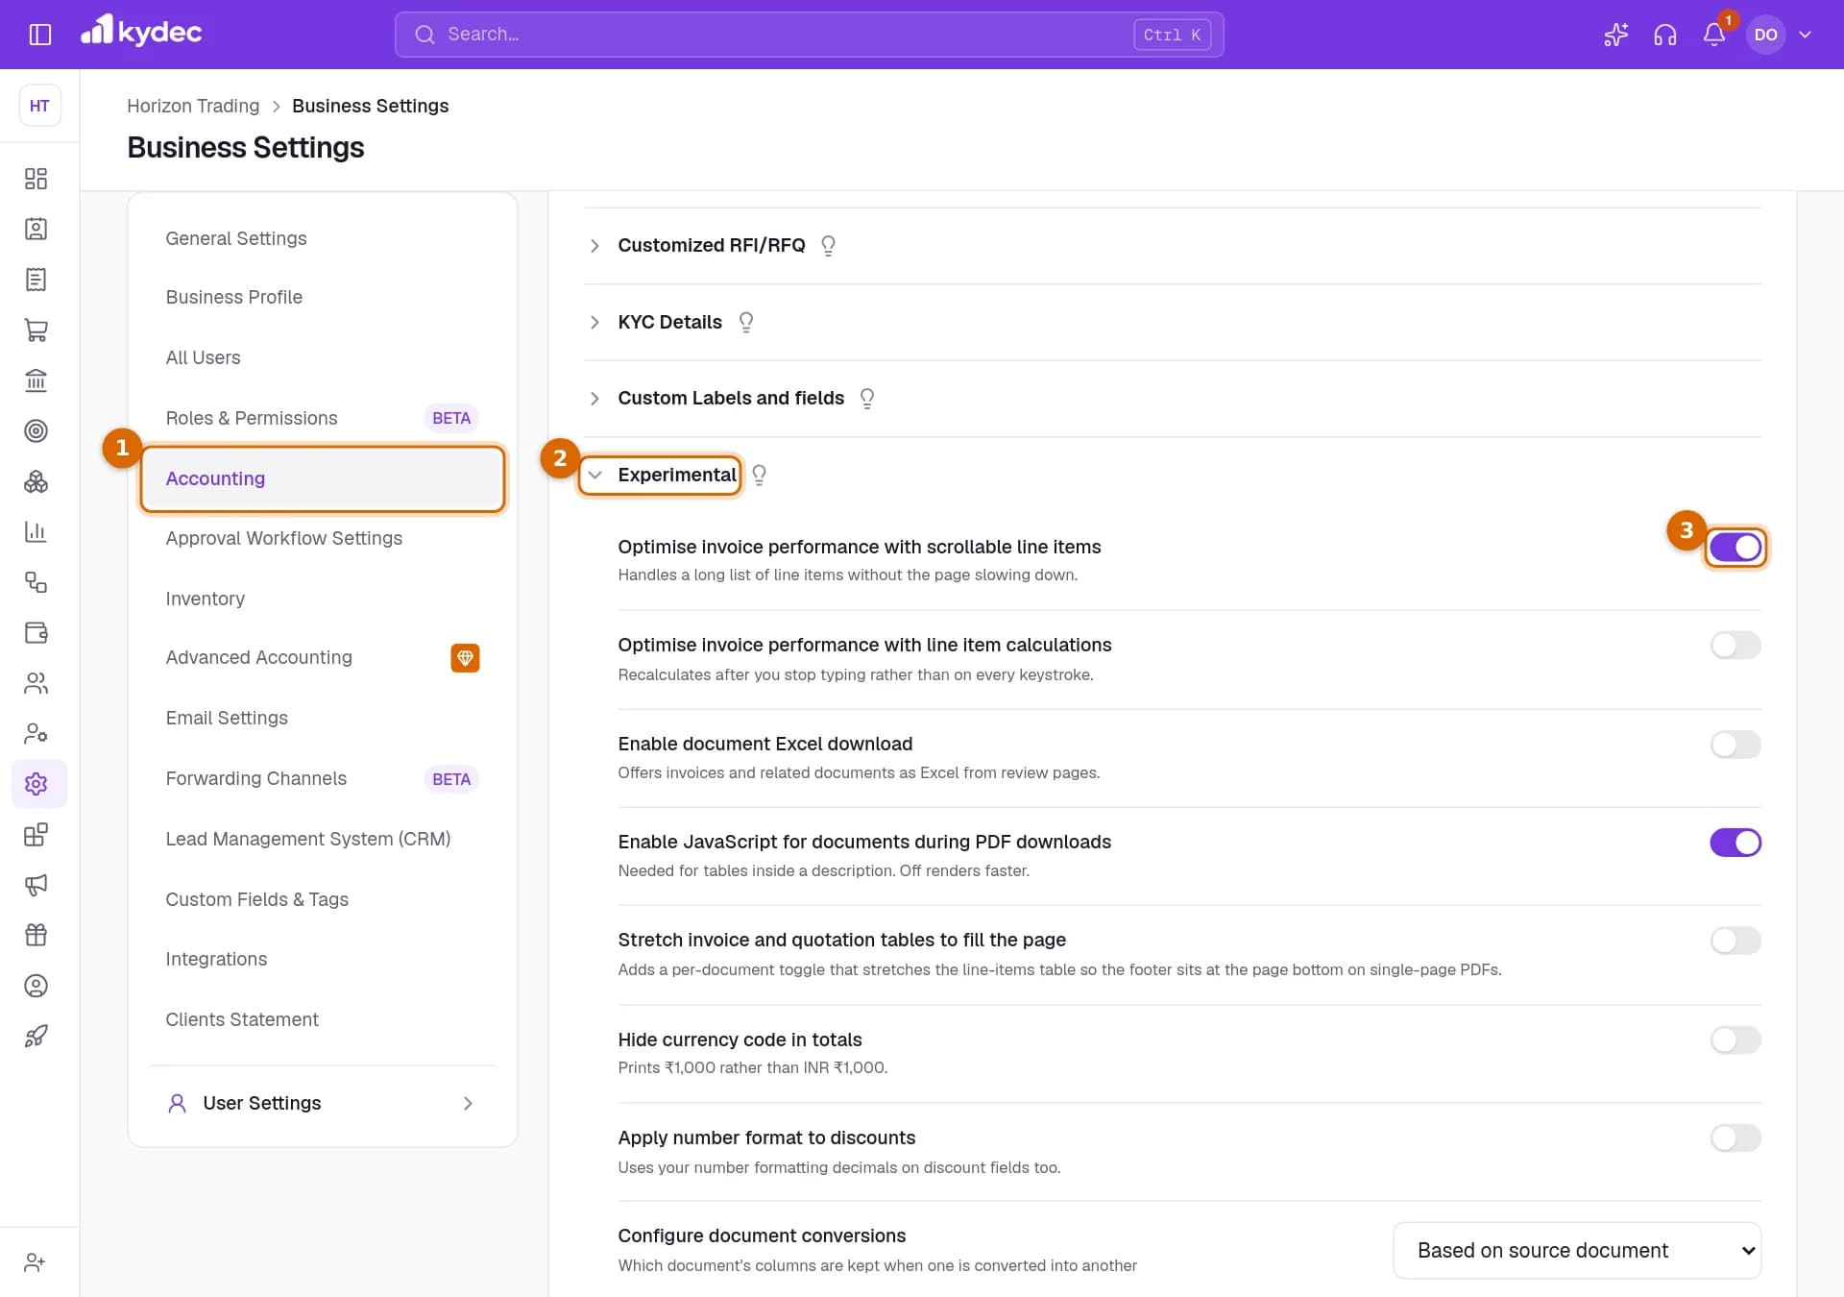Screen dimensions: 1844x1297
Task: Enable Hide currency code in totals toggle
Action: (x=1735, y=1040)
